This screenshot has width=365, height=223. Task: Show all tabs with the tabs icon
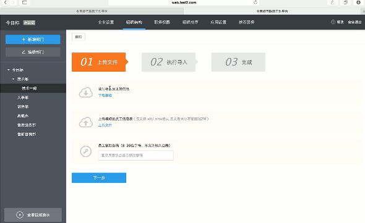345,2
